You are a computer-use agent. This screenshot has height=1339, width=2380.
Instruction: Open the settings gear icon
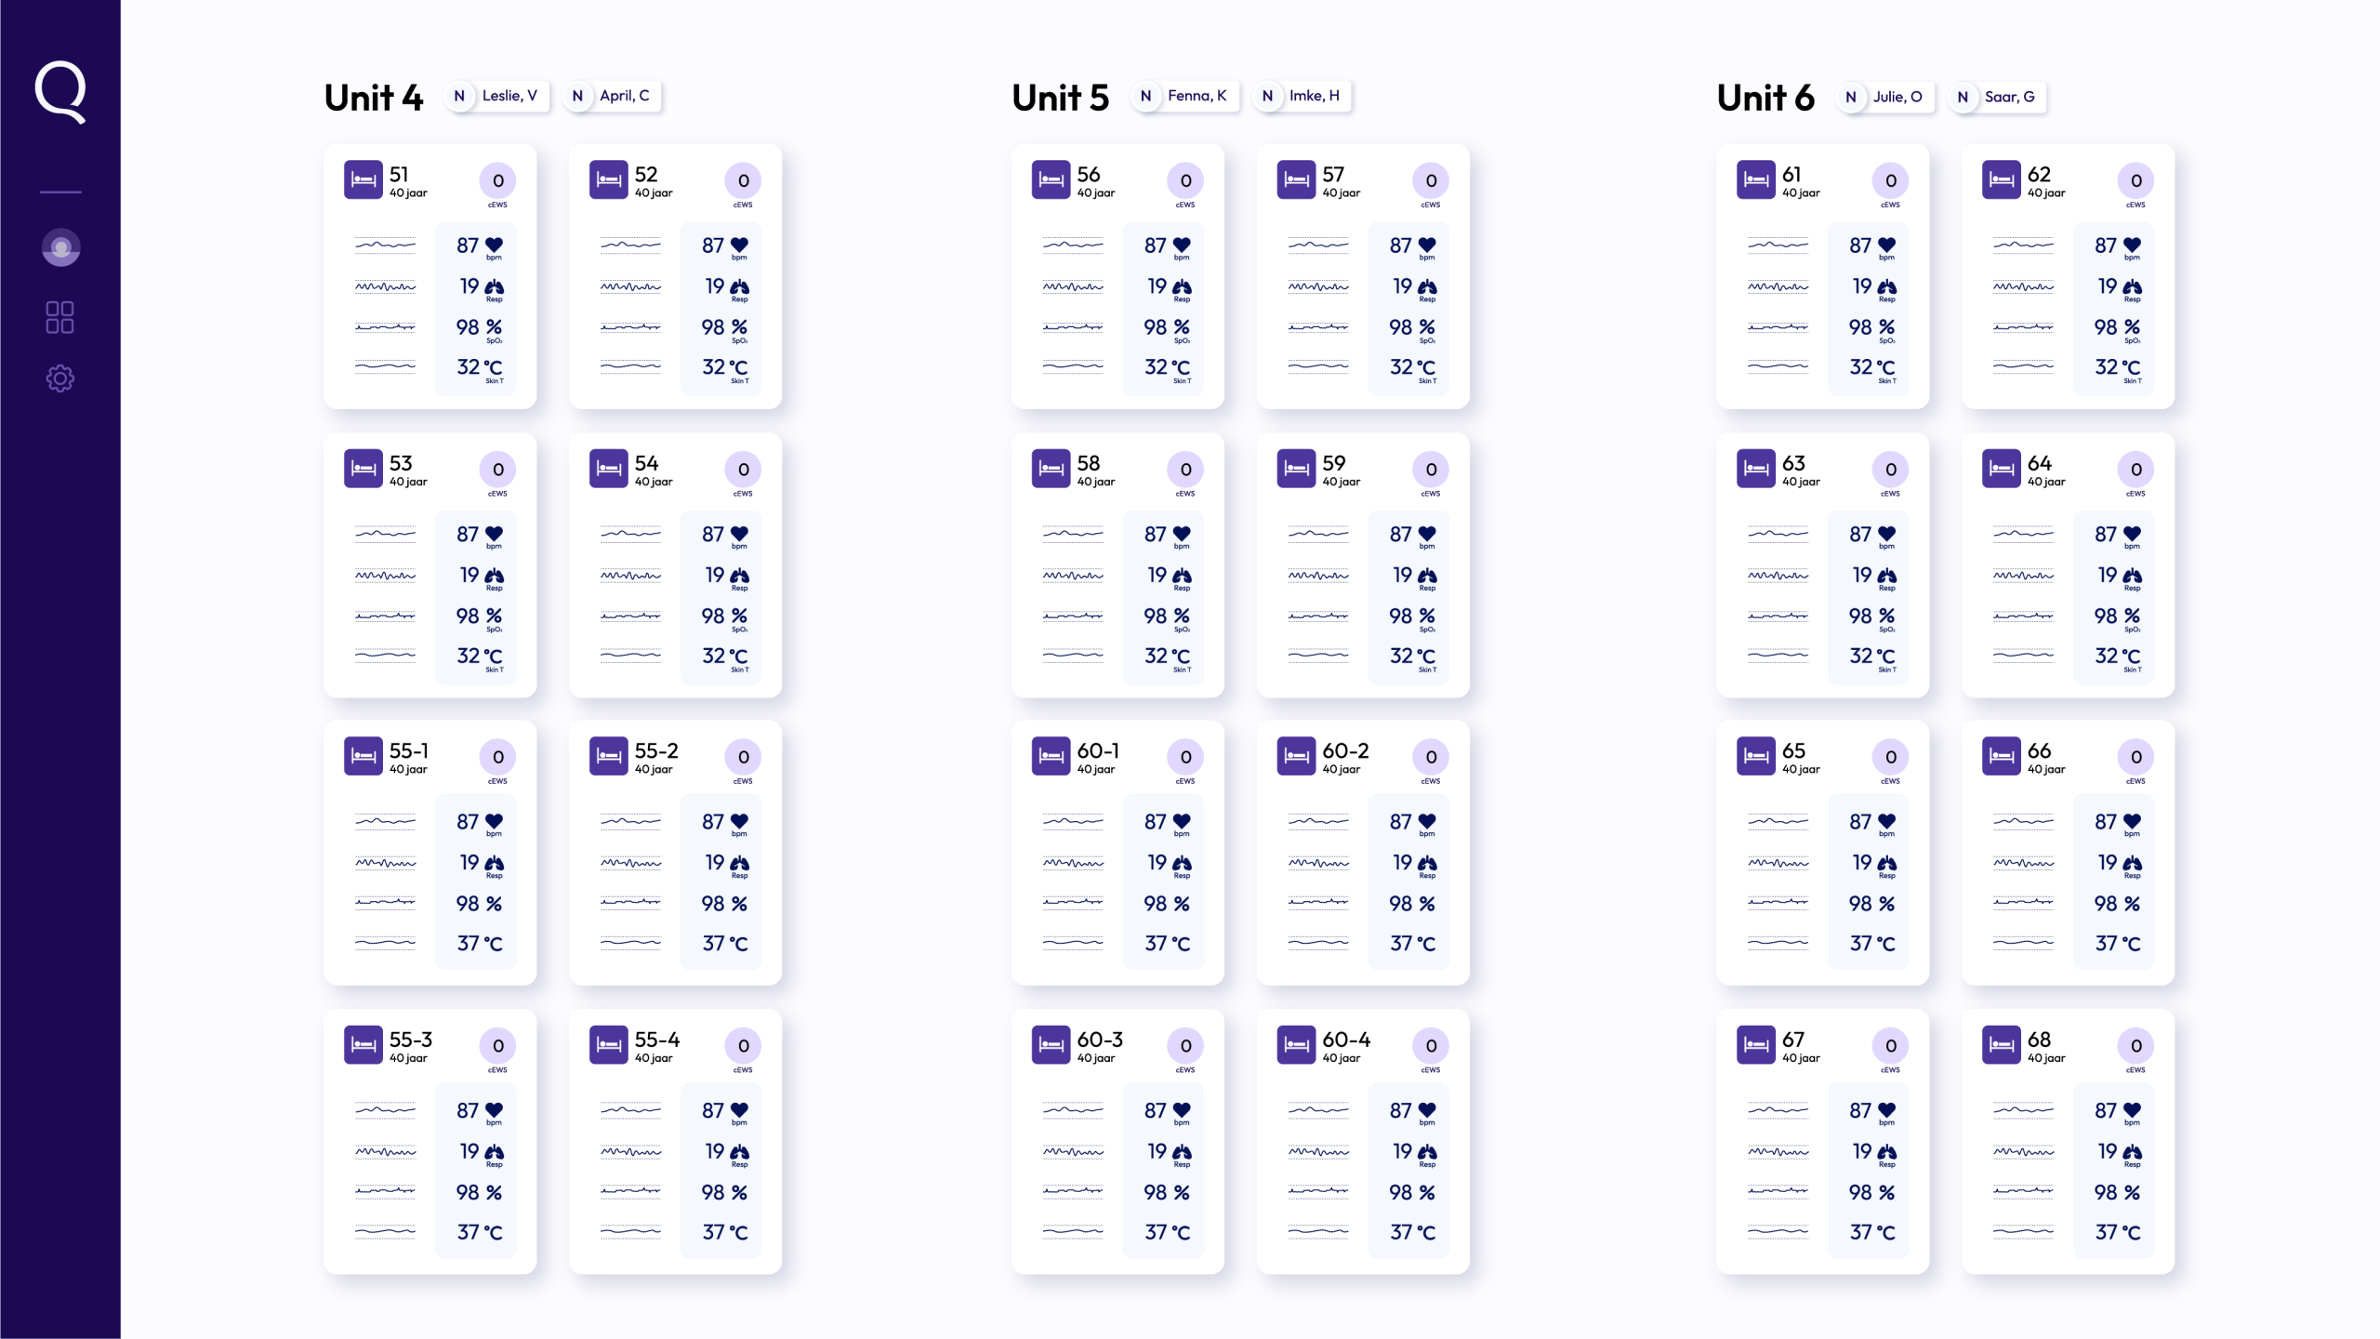tap(60, 378)
